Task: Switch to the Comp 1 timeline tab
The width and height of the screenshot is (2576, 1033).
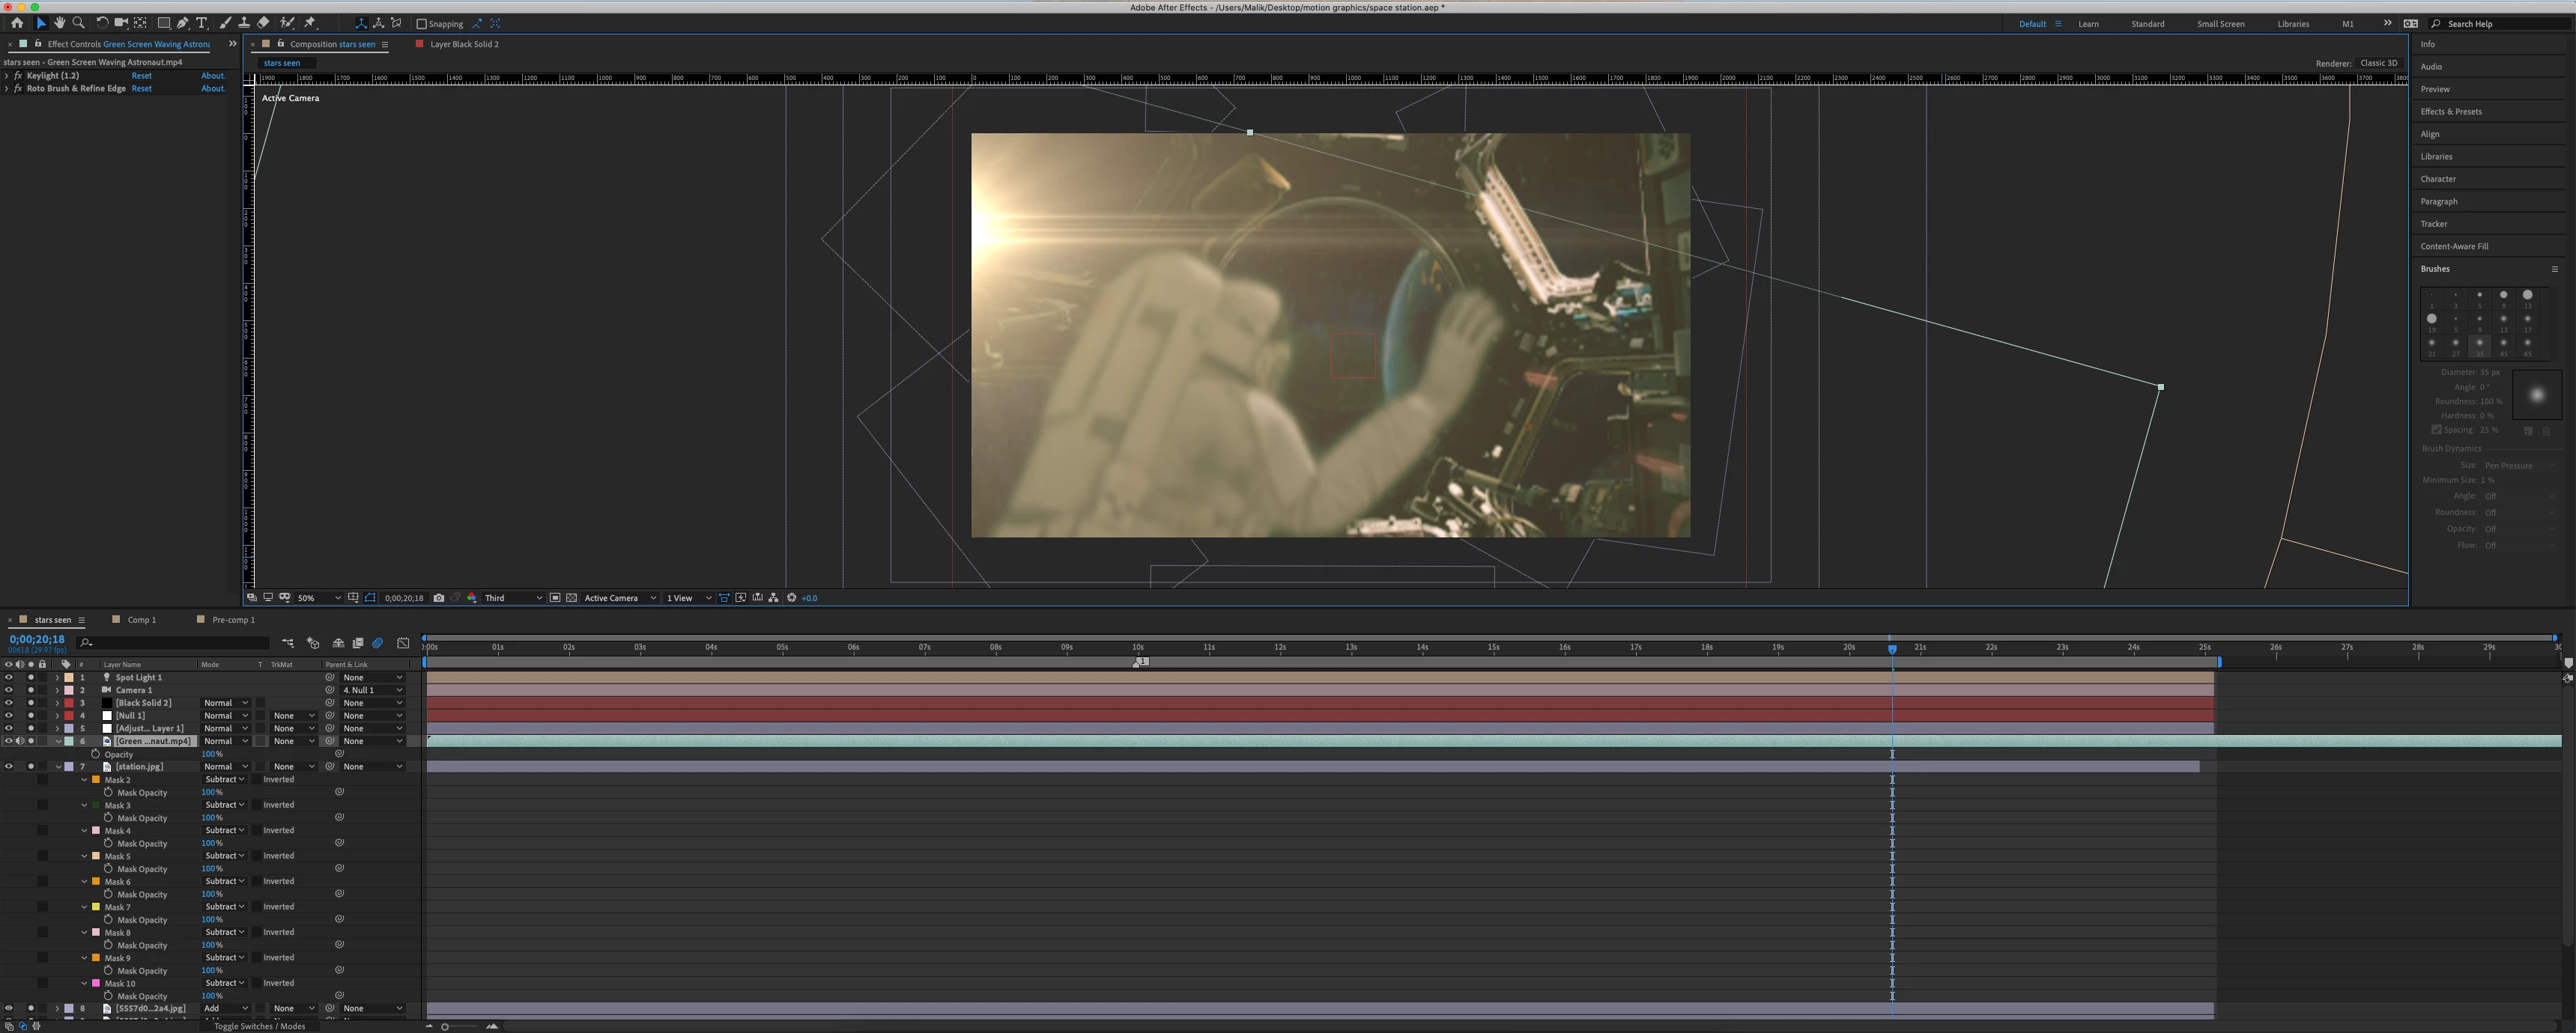Action: [142, 619]
